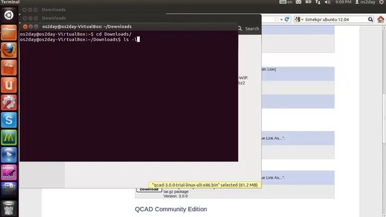Launch Firefox from the launcher

(8, 50)
